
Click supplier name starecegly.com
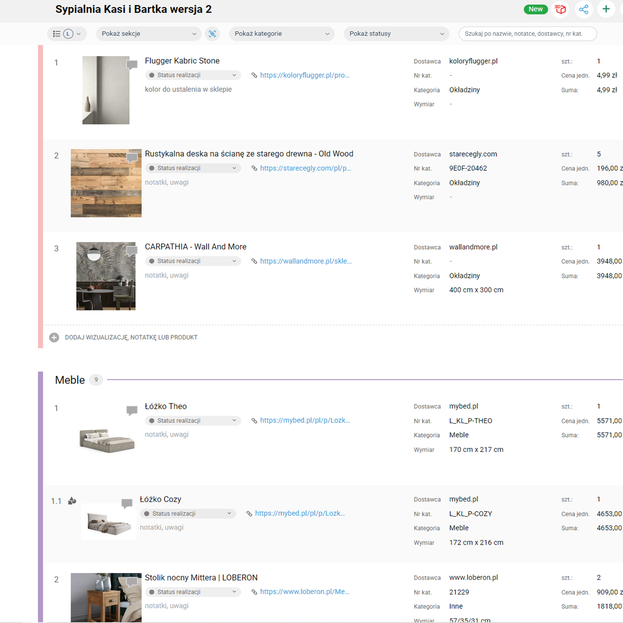coord(473,154)
